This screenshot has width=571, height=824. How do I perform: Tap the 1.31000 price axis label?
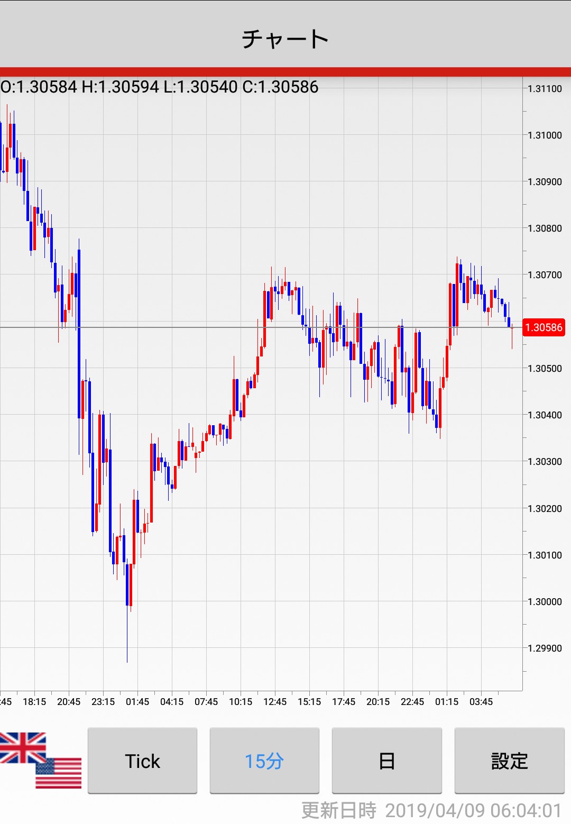point(545,135)
